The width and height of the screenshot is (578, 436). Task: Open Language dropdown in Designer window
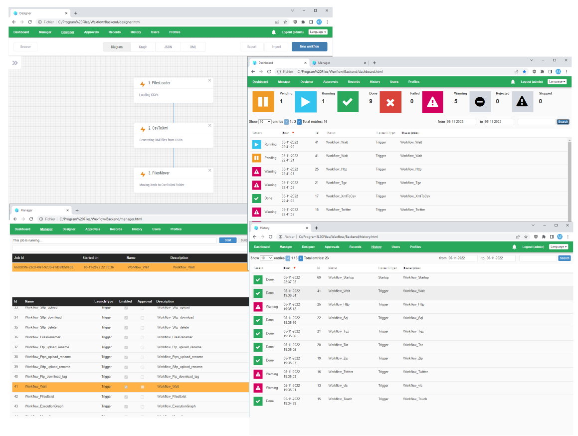click(318, 32)
